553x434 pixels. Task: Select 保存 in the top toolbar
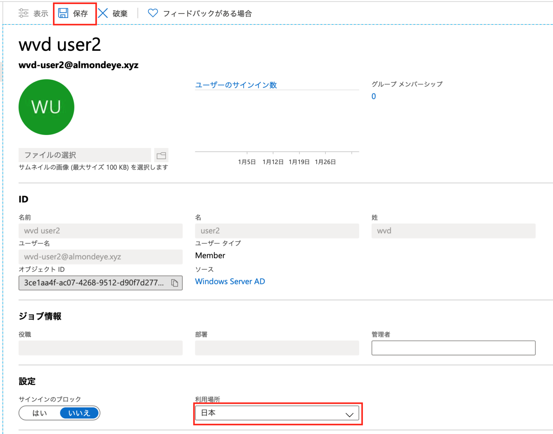(x=80, y=14)
